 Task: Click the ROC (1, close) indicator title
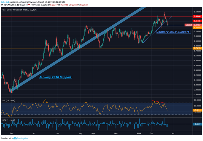coord(9,120)
